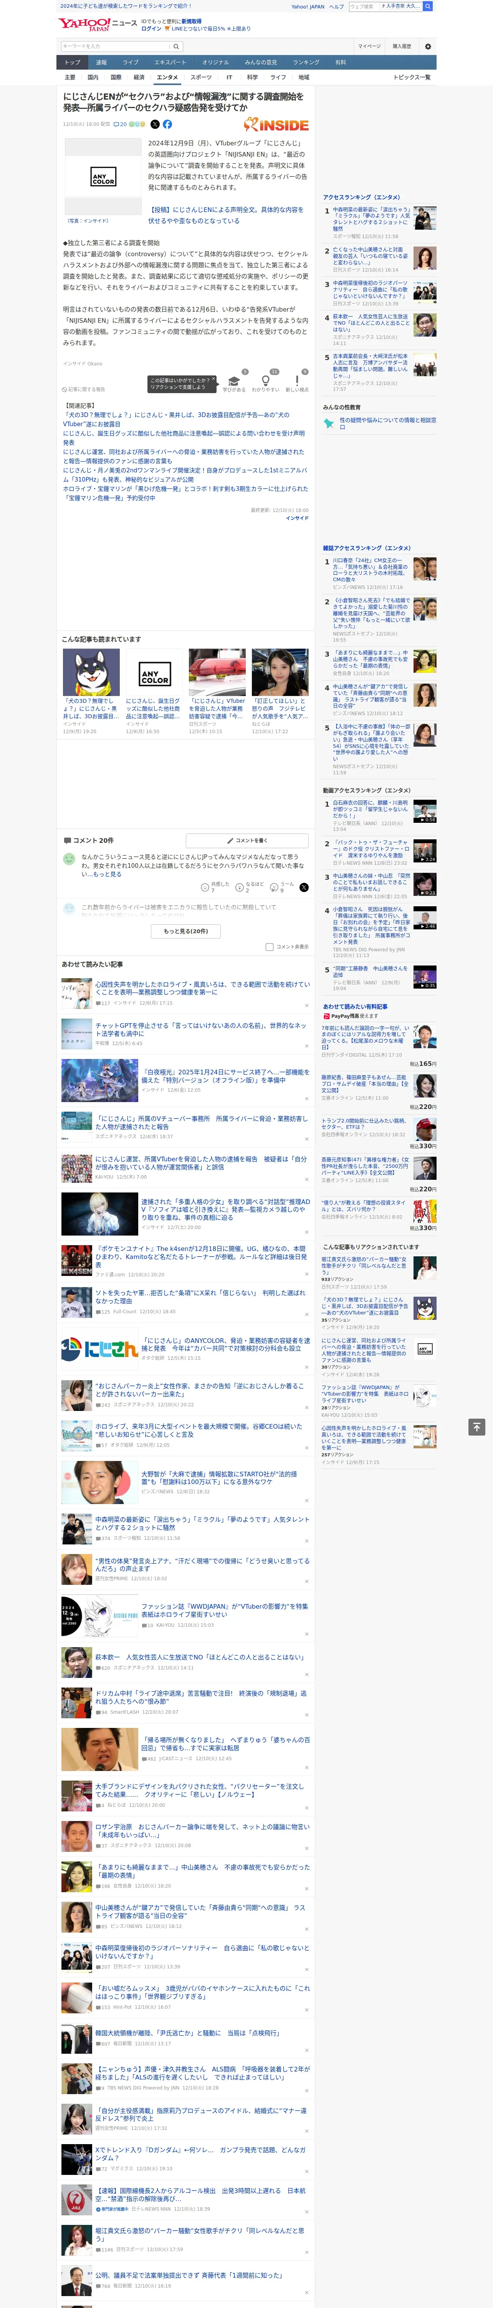Image resolution: width=493 pixels, height=2308 pixels.
Task: Open the 犬の3D? related article thumbnail with dog
Action: click(91, 673)
